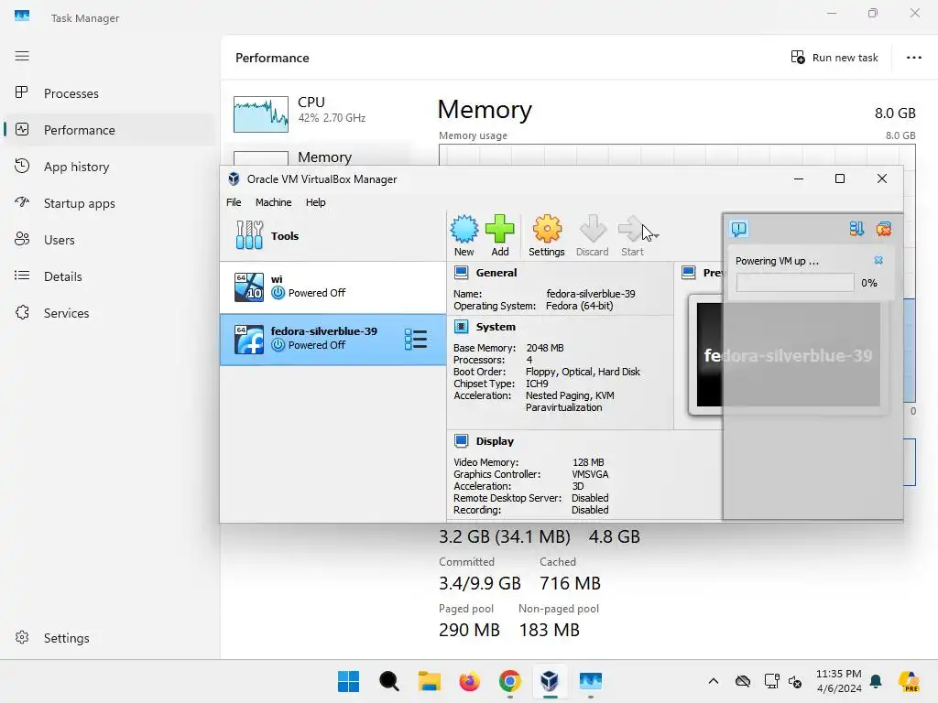The image size is (938, 703).
Task: Open the Start button dropdown arrow
Action: click(656, 236)
